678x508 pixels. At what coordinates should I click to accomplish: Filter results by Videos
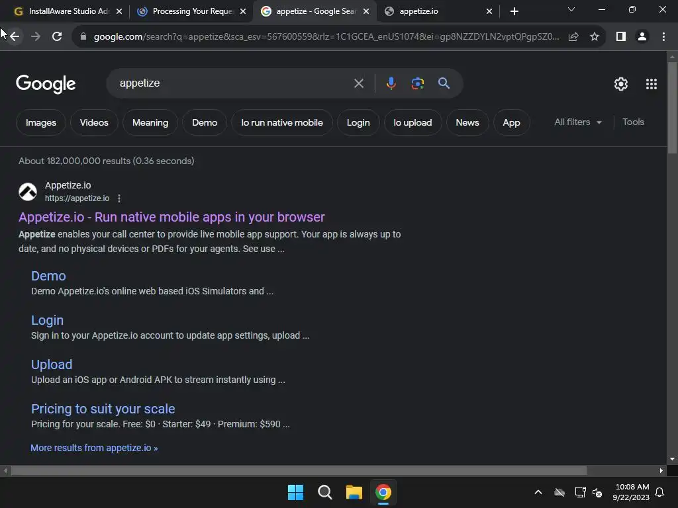pyautogui.click(x=94, y=122)
